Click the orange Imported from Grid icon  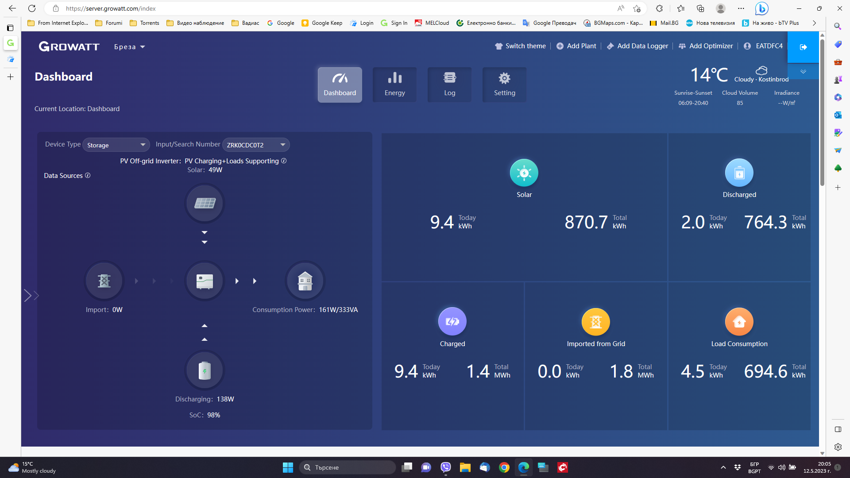pos(595,322)
